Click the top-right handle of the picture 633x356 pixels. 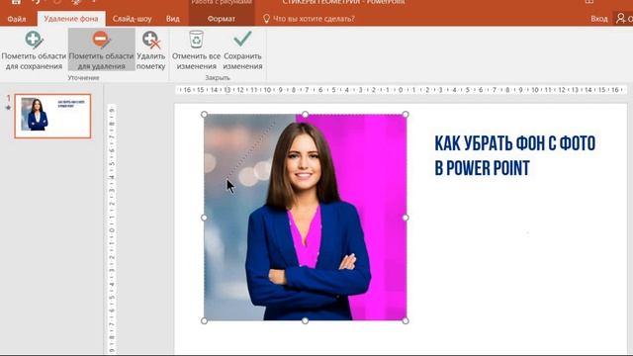click(x=406, y=115)
